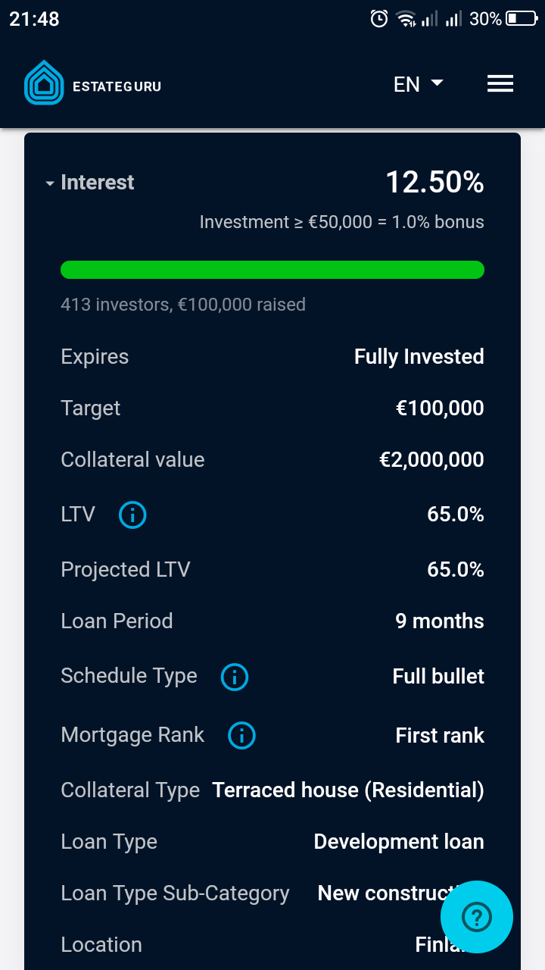Tap the 413 investors raised summary
This screenshot has width=545, height=970.
click(183, 305)
